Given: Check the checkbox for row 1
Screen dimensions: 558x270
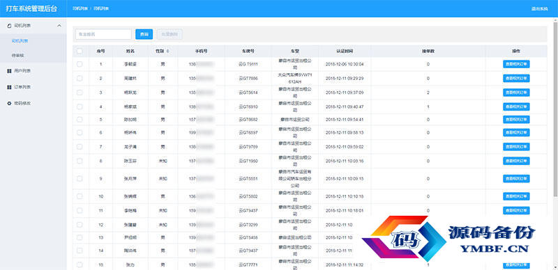Looking at the screenshot, I should pyautogui.click(x=80, y=64).
